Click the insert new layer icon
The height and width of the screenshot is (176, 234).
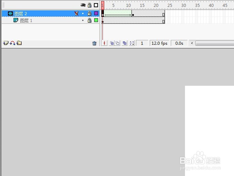(6, 43)
